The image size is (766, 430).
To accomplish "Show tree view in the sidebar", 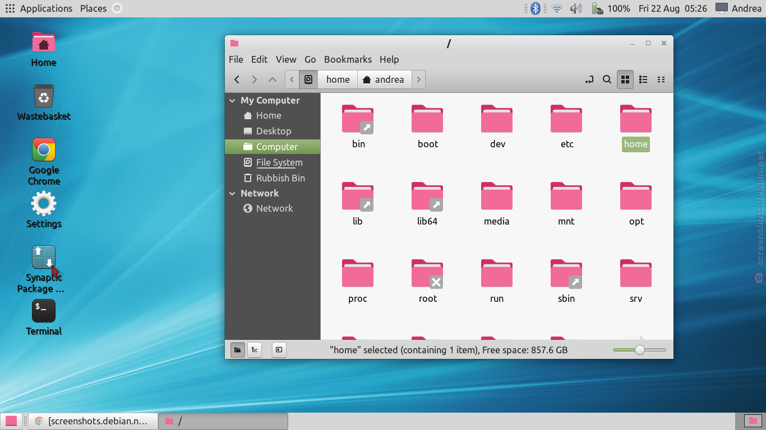I will pyautogui.click(x=255, y=350).
